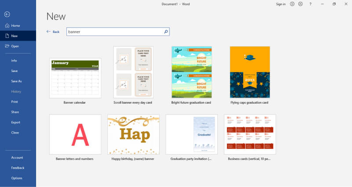Click 'Bright future graduation card' caption

[191, 103]
